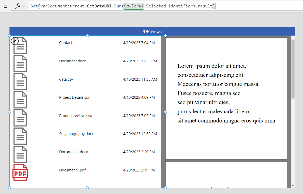Click the Document1.docx file icon

[20, 154]
